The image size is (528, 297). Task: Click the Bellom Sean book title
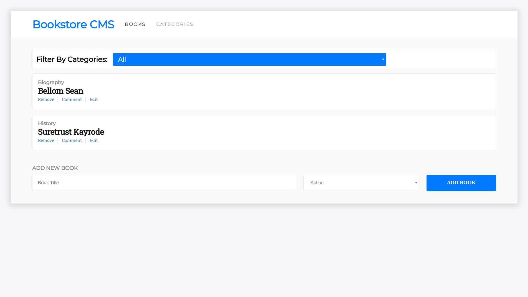[61, 91]
